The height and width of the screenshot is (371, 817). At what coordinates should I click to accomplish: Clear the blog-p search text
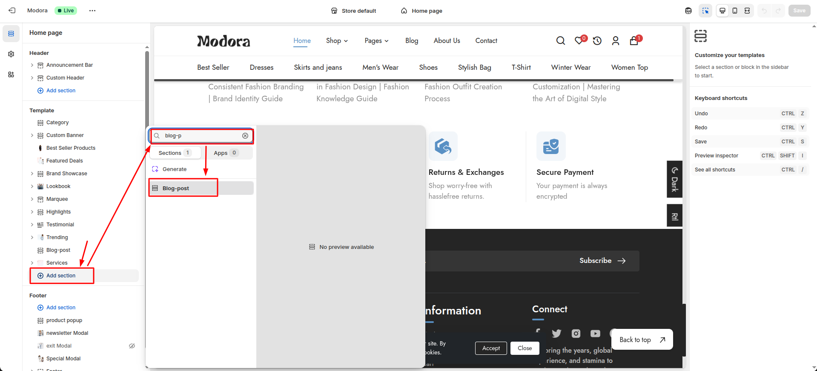click(x=245, y=136)
